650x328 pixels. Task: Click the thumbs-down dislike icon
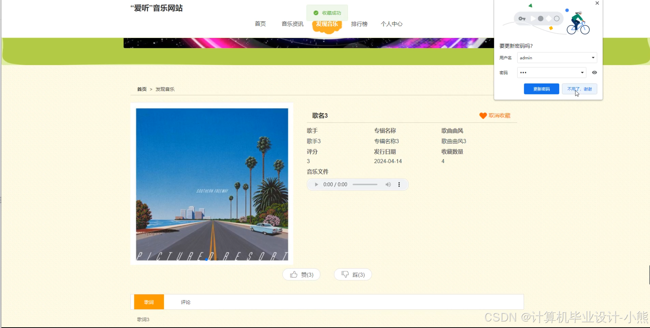(x=345, y=274)
